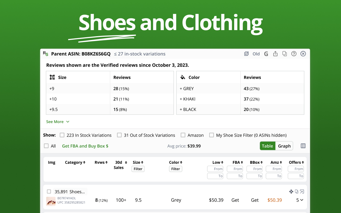Open the column settings icon
This screenshot has height=213, width=341.
303,146
